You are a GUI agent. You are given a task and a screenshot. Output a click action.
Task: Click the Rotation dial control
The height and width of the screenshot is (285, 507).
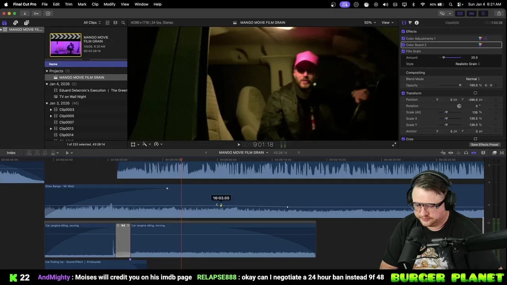pos(459,106)
